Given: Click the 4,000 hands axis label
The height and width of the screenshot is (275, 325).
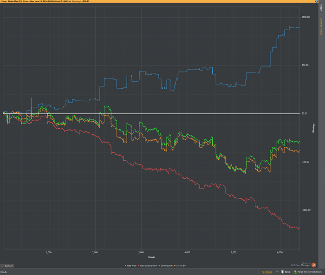Looking at the screenshot, I should pos(187,252).
